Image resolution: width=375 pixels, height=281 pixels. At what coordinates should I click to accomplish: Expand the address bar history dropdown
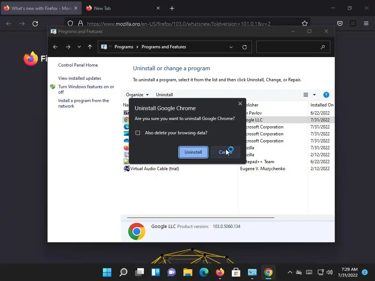[x=231, y=47]
